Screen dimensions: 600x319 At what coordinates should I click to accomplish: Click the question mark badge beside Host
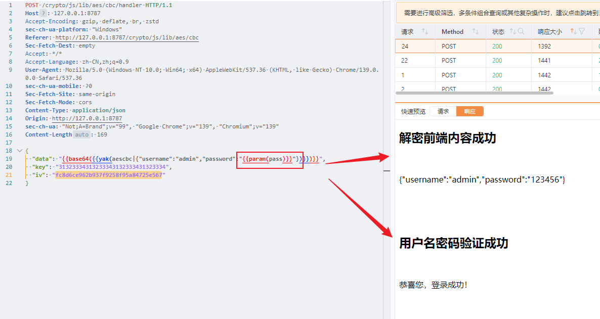[43, 13]
